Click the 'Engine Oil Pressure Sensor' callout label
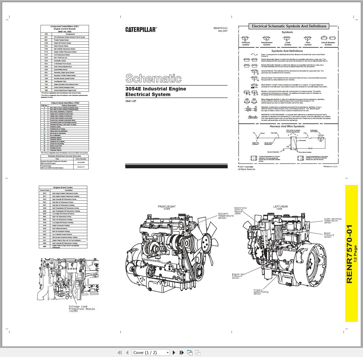The image size is (363, 357). (238, 276)
